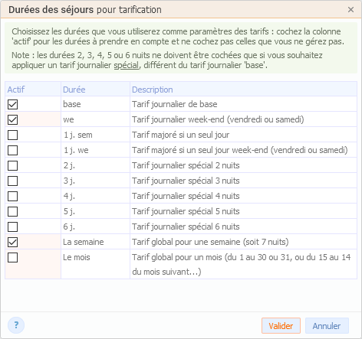Select the 'La semaine' duration cell
Viewport: 362px width, 339px height.
tap(95, 242)
